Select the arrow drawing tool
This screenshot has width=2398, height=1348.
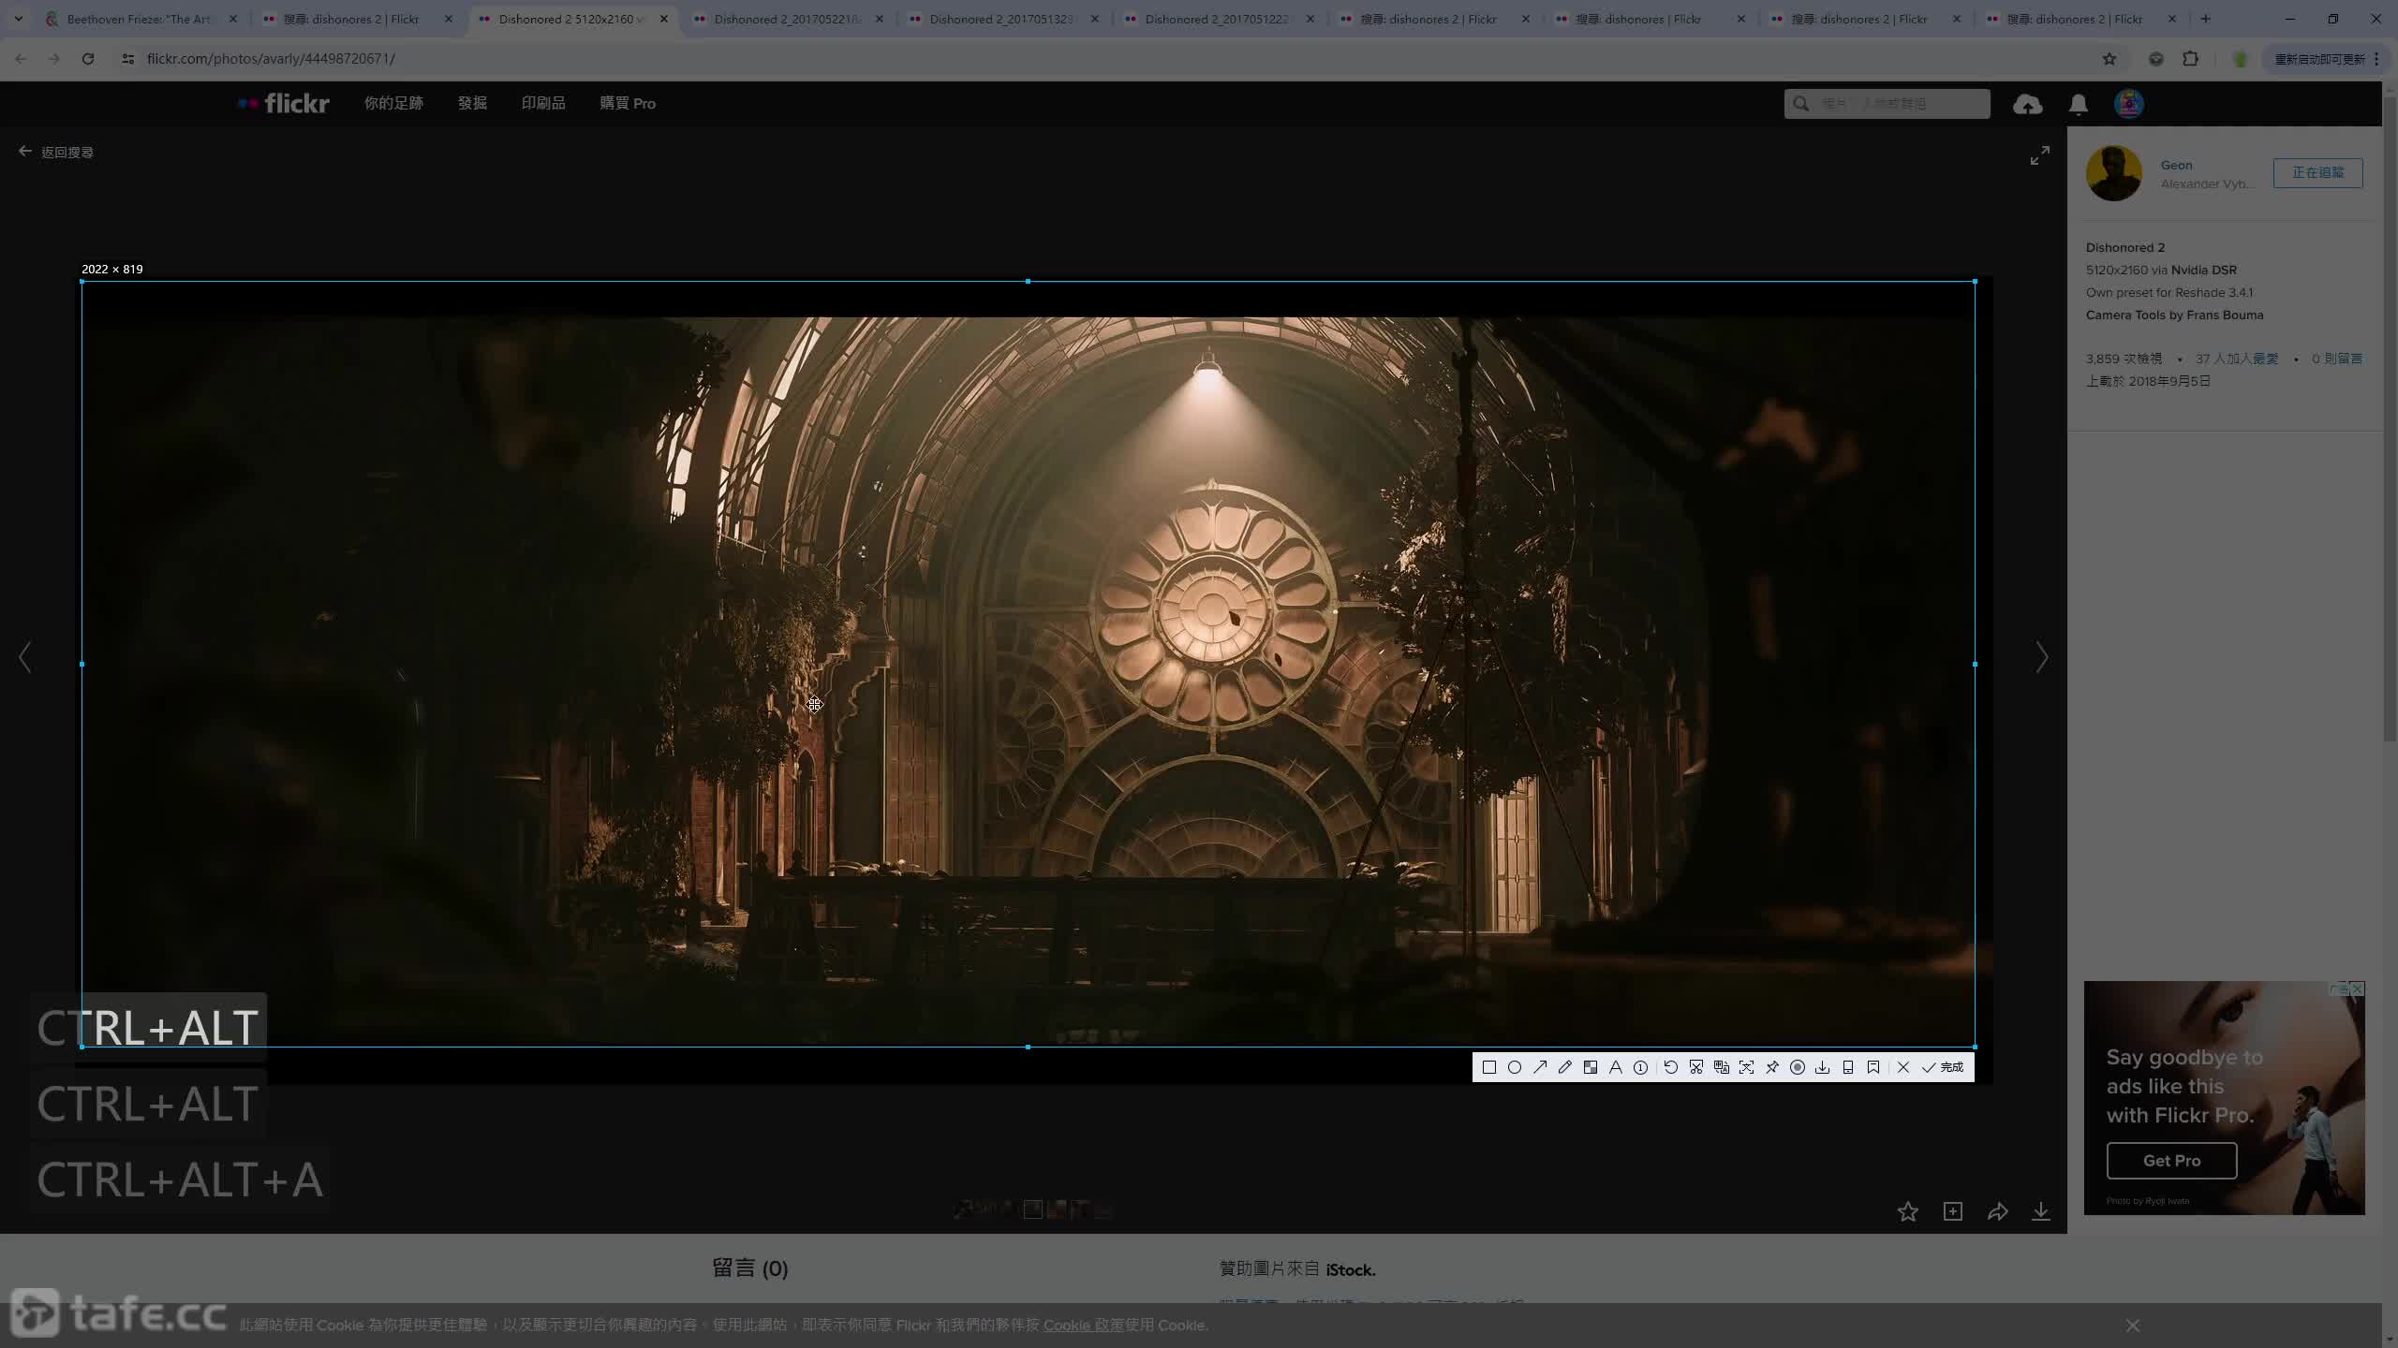1540,1067
